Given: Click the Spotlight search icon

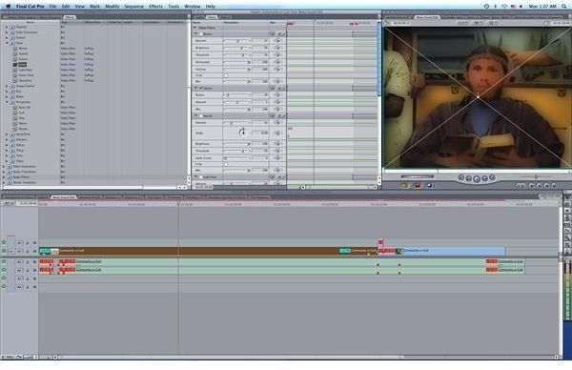Looking at the screenshot, I should [564, 7].
